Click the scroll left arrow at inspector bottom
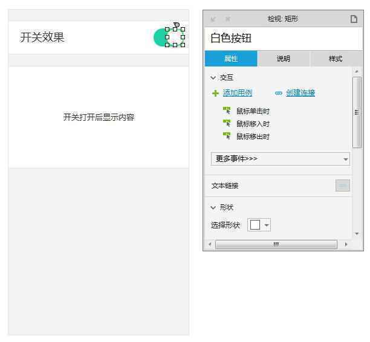Viewport: 370px width, 342px height. [210, 244]
